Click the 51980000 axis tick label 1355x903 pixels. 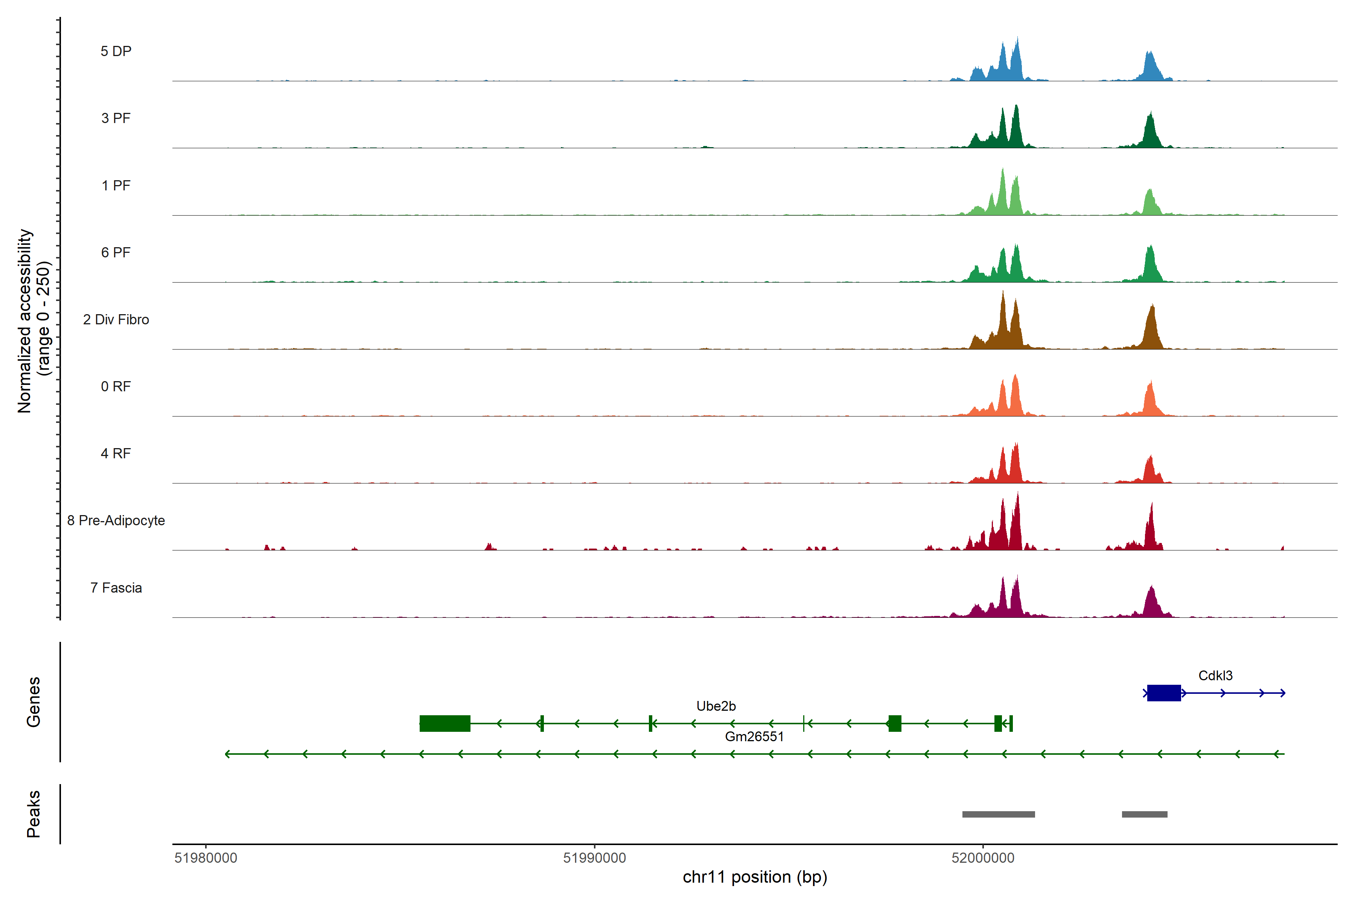coord(206,858)
